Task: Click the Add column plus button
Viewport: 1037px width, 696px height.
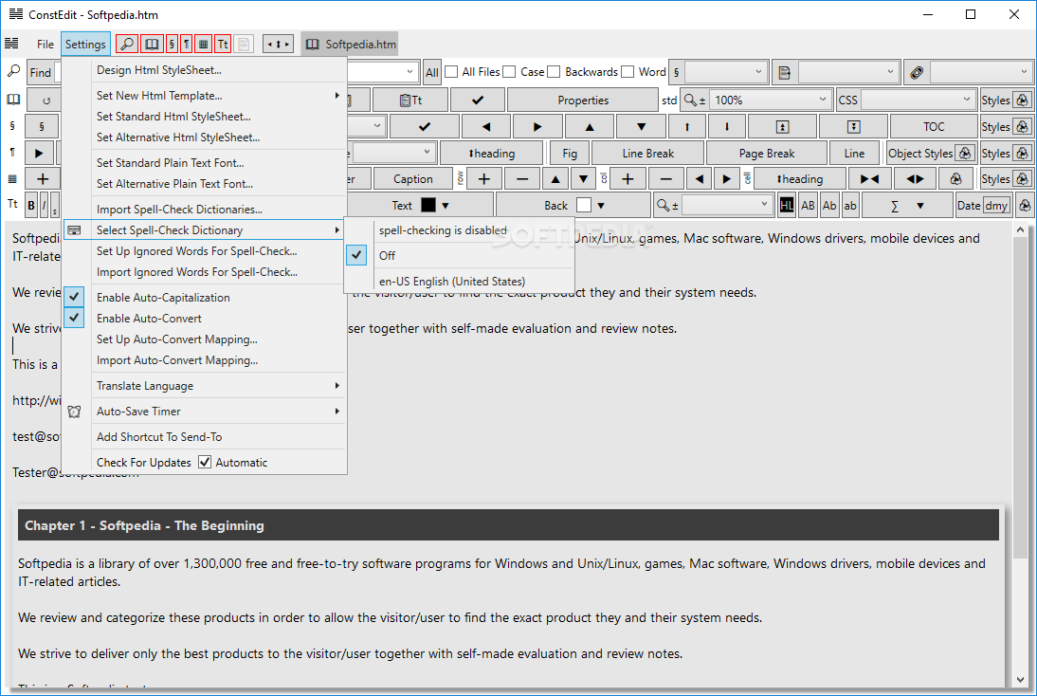Action: click(628, 179)
